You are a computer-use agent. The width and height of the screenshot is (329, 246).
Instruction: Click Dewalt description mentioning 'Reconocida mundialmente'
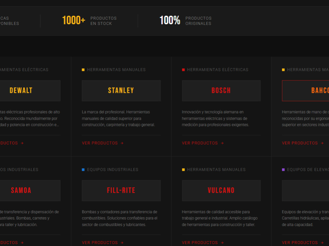[x=30, y=118]
